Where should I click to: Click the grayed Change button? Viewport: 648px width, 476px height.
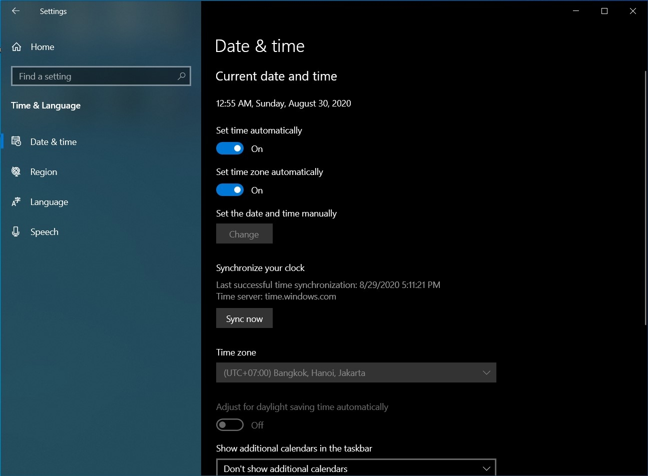244,234
